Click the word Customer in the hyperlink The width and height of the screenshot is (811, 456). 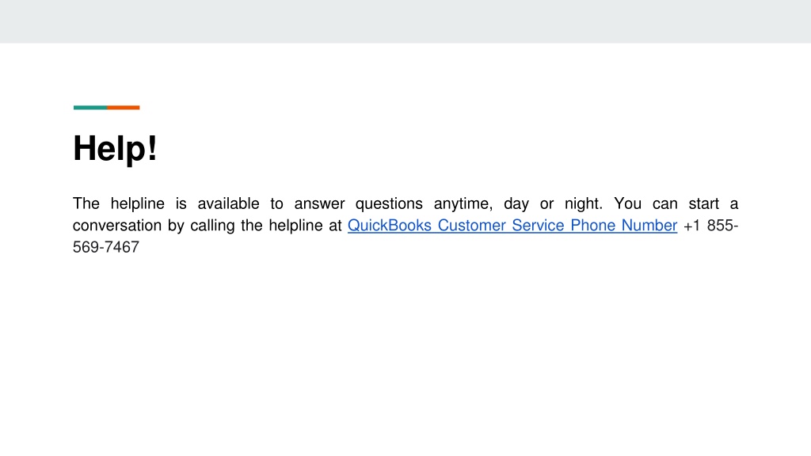(472, 226)
